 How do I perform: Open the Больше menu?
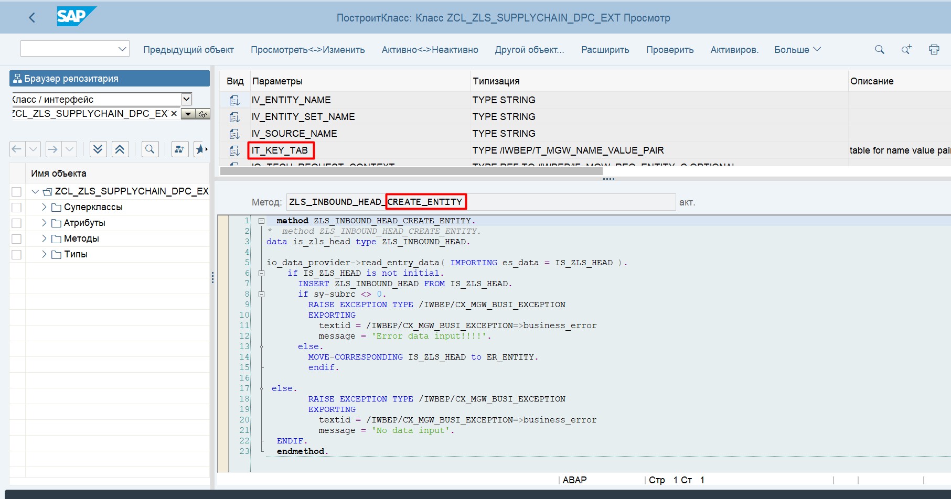click(797, 50)
